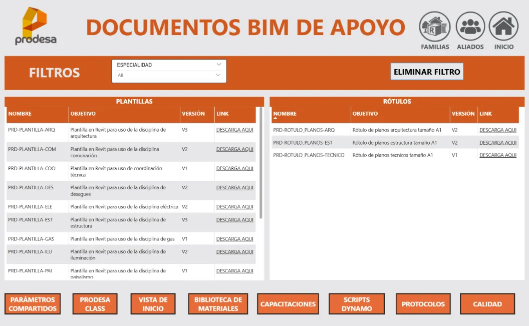Image resolution: width=529 pixels, height=326 pixels.
Task: Collapse the Especialidad slicer header chevron
Action: pyautogui.click(x=218, y=65)
